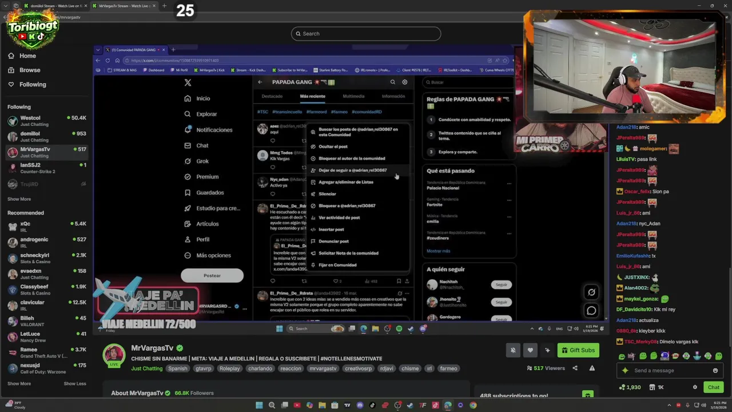
Task: Click back arrow beside PAPADA GANG
Action: (260, 82)
